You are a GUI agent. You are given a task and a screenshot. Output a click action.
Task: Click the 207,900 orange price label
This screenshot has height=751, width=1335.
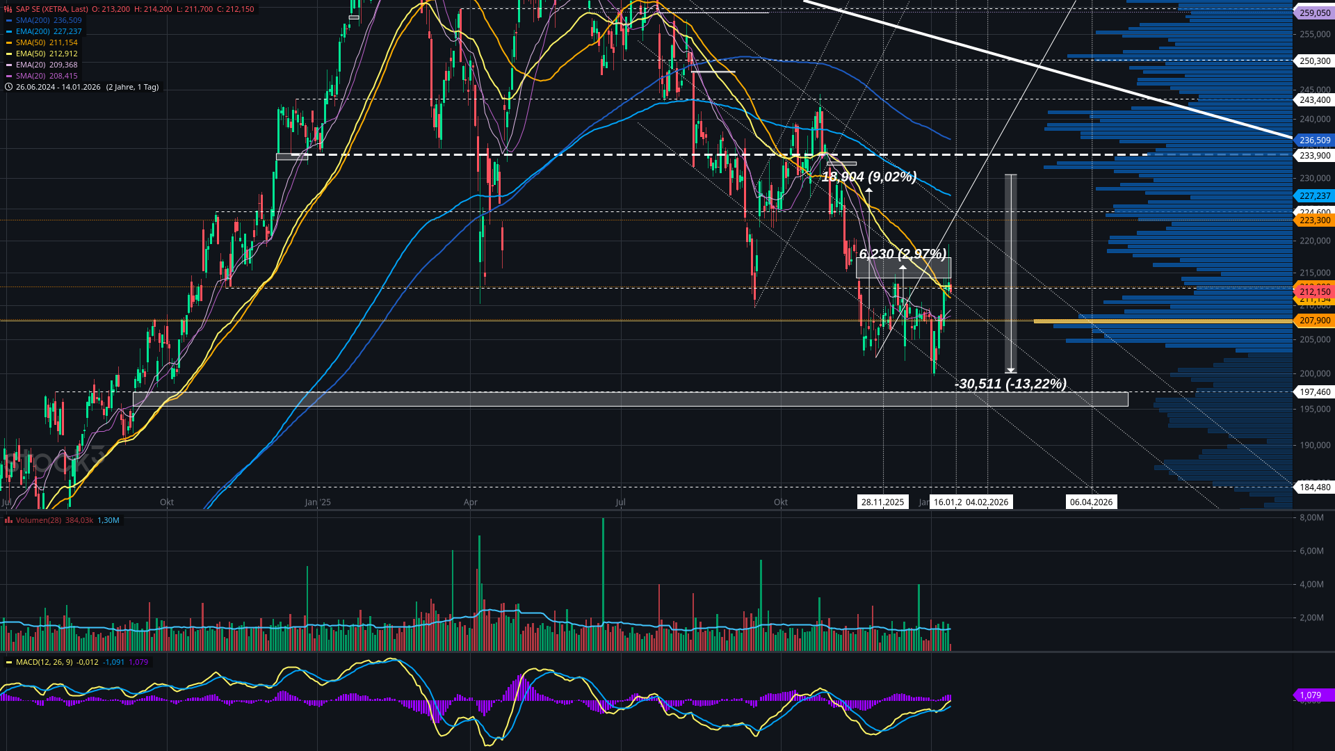click(x=1314, y=321)
